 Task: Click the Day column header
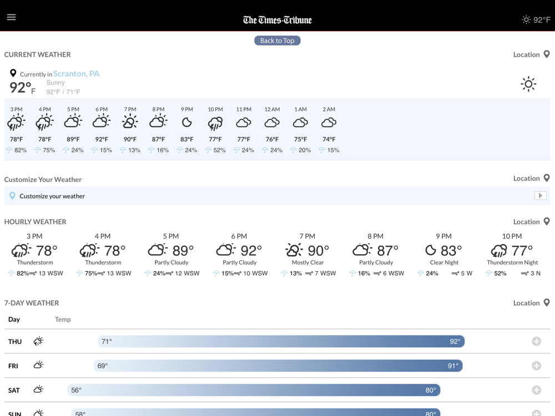click(x=14, y=319)
